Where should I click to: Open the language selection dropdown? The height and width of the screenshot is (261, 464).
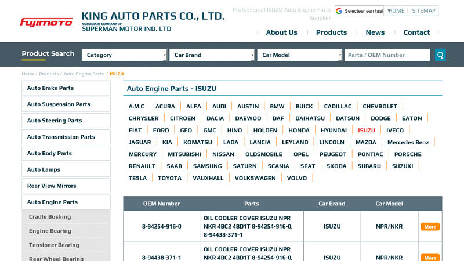click(x=364, y=11)
